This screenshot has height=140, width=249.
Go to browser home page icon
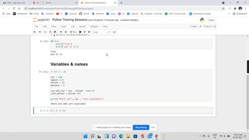coord(19,9)
